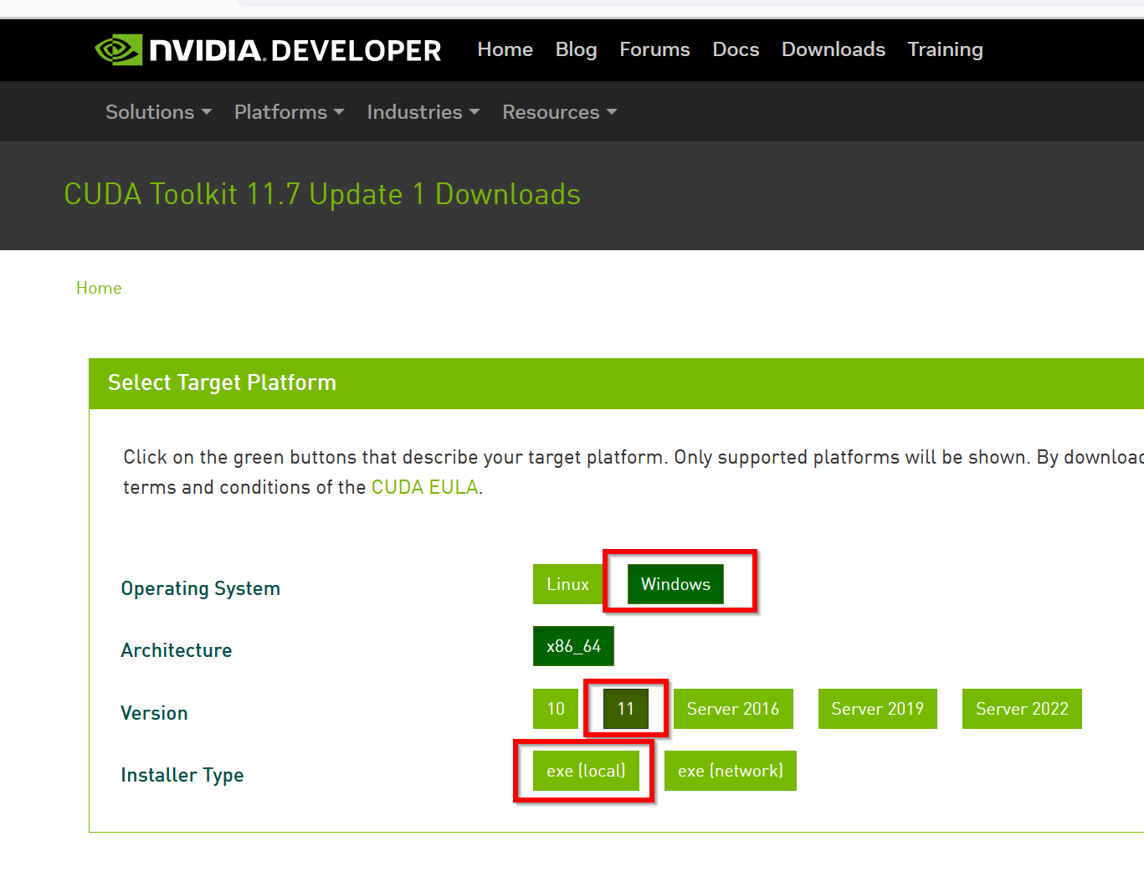Go to the Blog page
The width and height of the screenshot is (1144, 872).
[x=576, y=49]
